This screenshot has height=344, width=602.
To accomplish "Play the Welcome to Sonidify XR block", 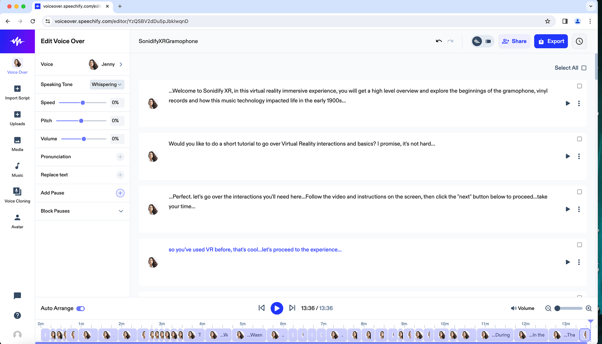I will click(568, 103).
